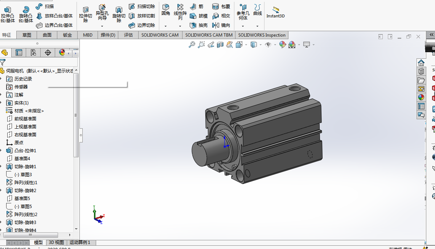Select the Wrap (包覆) tool
Viewport: 435px width, 249px height.
coord(221,7)
